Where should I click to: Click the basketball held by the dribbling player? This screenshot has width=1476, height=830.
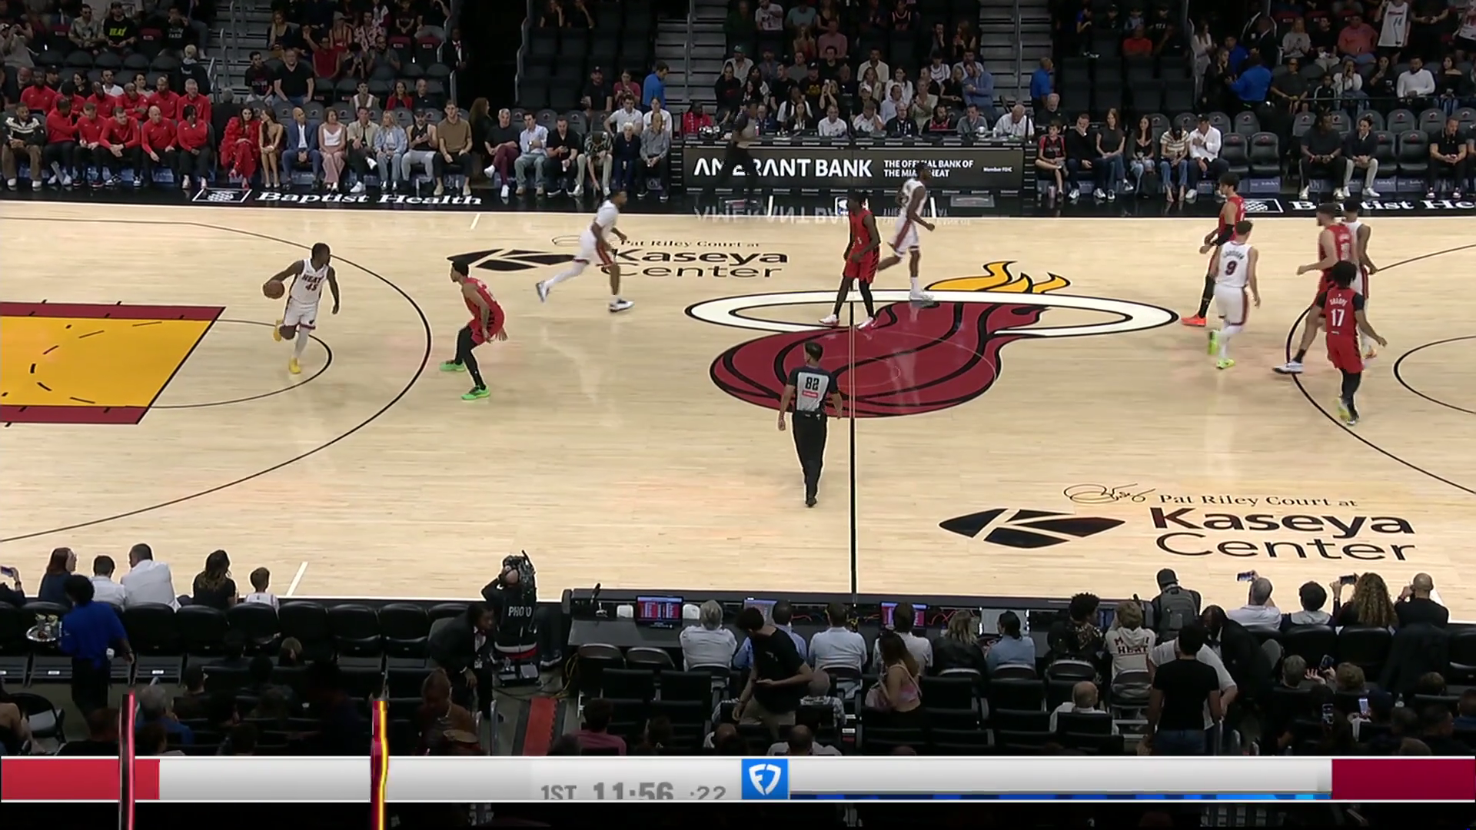pyautogui.click(x=273, y=290)
